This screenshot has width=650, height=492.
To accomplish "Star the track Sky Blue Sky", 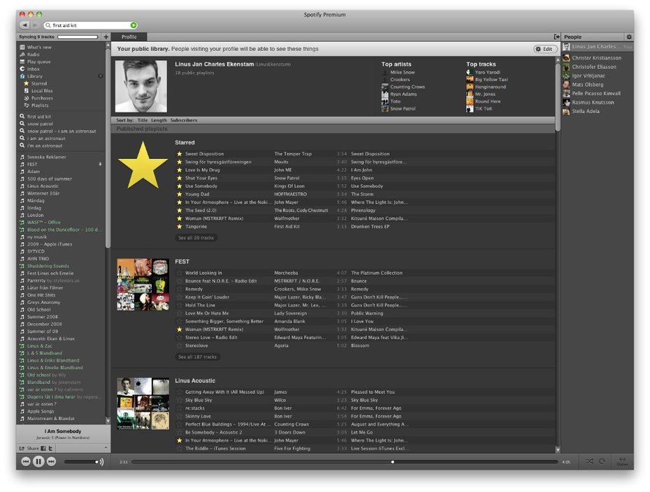I will point(180,400).
